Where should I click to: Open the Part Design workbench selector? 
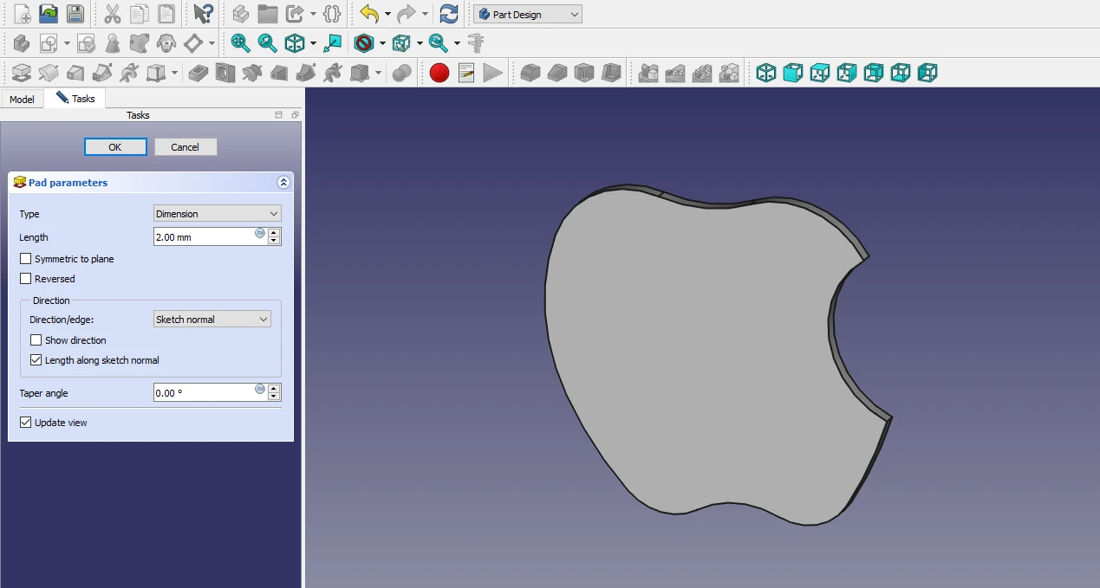point(527,14)
